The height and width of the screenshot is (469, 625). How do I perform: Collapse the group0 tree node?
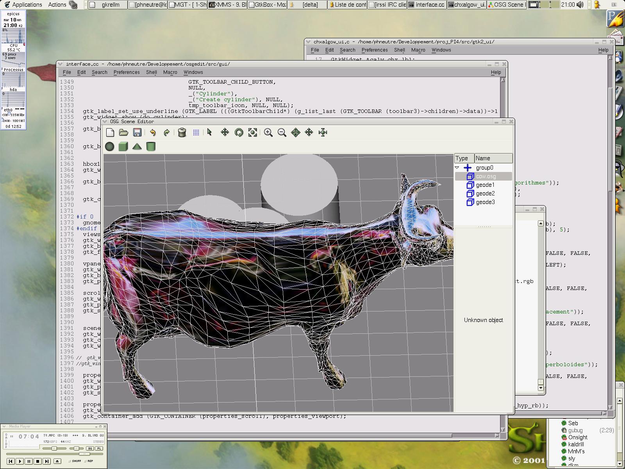457,168
